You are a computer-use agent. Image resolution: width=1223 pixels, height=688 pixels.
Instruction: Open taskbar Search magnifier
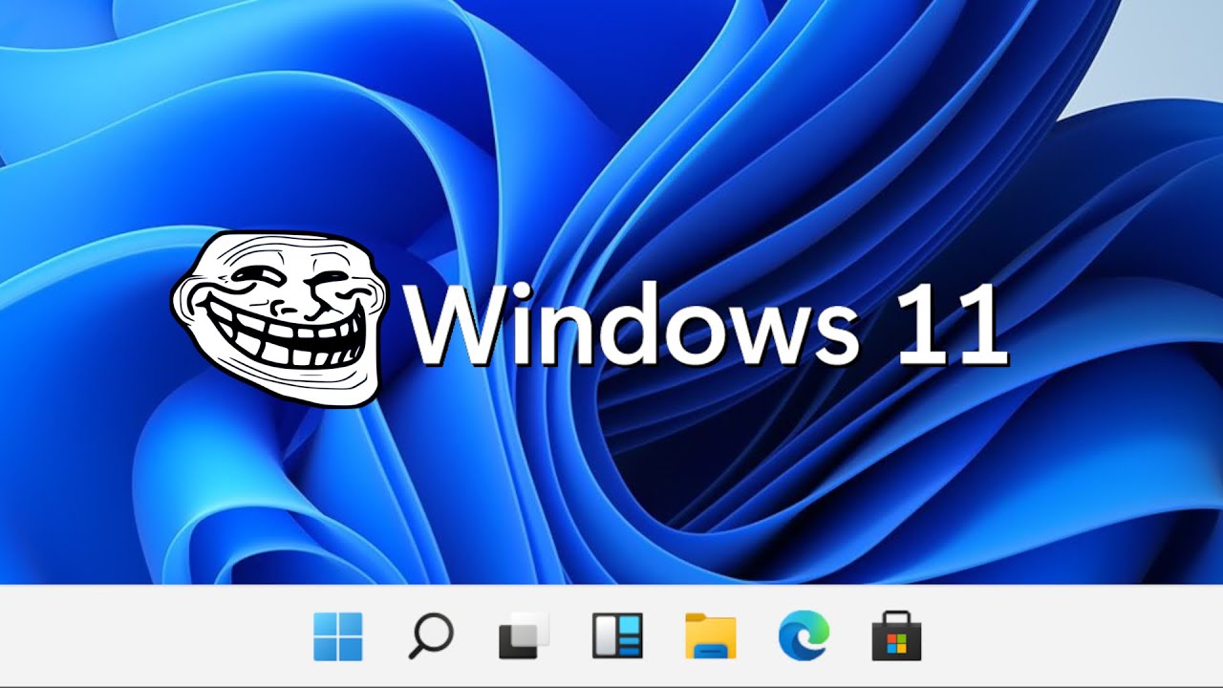[x=431, y=636]
